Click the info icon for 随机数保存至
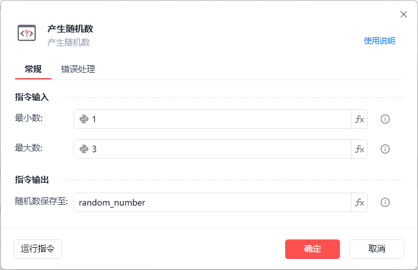The height and width of the screenshot is (270, 418). click(x=385, y=202)
